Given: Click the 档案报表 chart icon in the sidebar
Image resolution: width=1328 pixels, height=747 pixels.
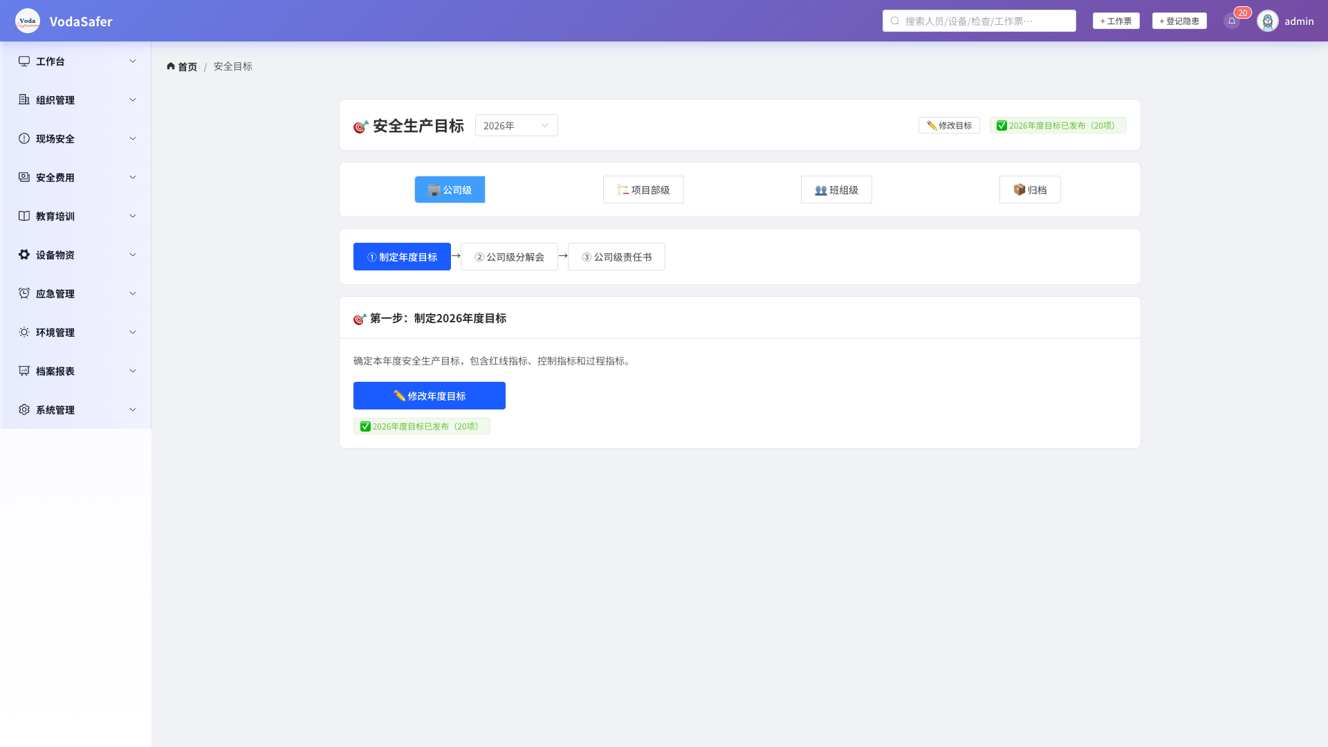Looking at the screenshot, I should coord(24,371).
